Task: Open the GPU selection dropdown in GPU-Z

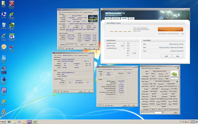Action: 152,112
